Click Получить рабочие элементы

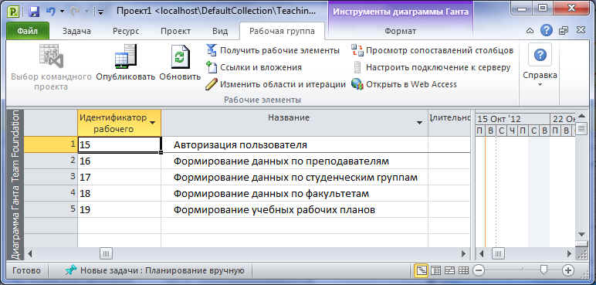[x=273, y=50]
